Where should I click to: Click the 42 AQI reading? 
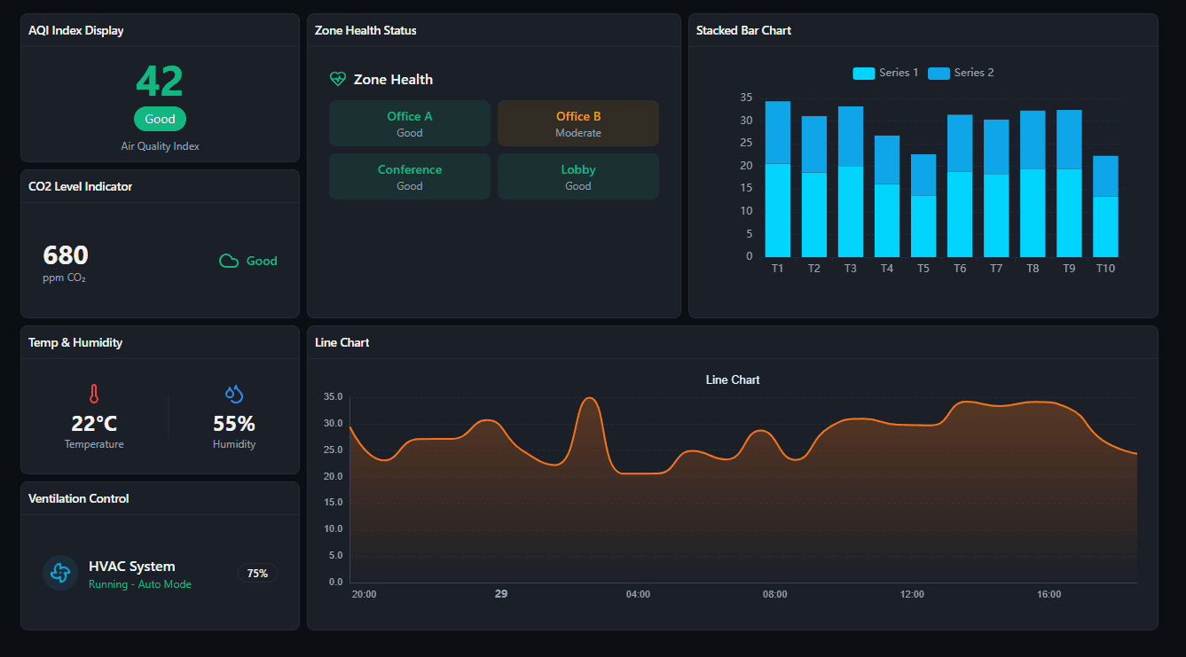click(160, 81)
